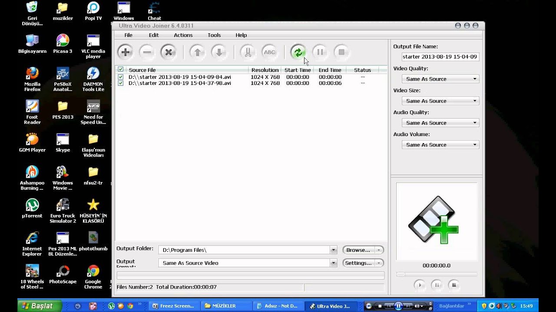The image size is (556, 312).
Task: Open the File menu
Action: click(x=129, y=35)
